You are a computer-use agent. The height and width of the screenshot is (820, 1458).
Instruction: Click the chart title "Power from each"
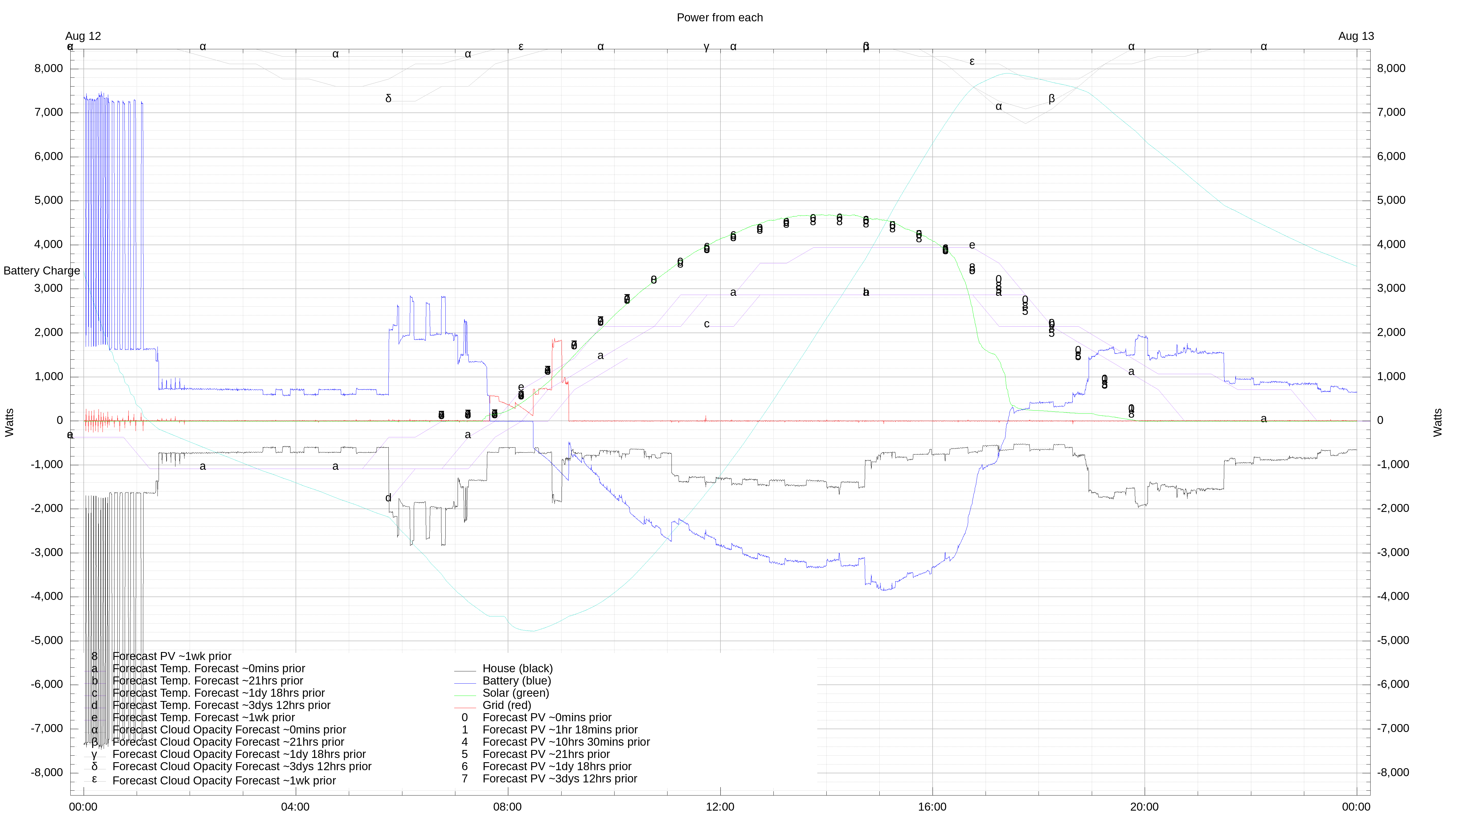(x=719, y=18)
